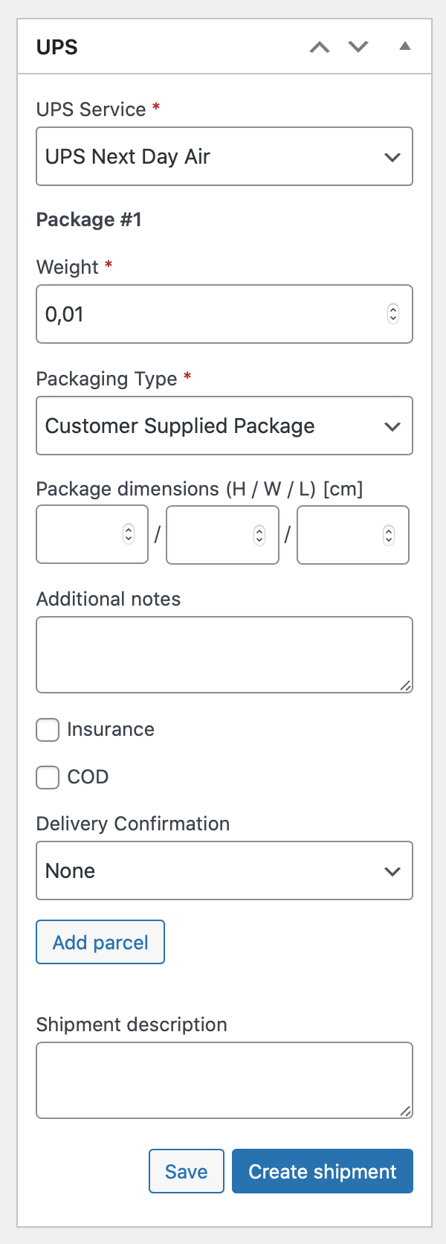Click the Create shipment button
Image resolution: width=446 pixels, height=1244 pixels.
coord(322,1171)
